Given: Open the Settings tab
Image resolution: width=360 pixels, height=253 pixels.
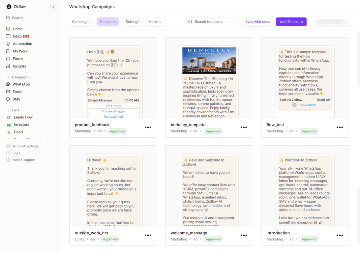Looking at the screenshot, I should pyautogui.click(x=132, y=22).
